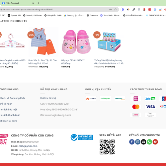Screen dimensions: 166x166
Task: Open the Hotline liên hệ link
Action: (48, 98)
